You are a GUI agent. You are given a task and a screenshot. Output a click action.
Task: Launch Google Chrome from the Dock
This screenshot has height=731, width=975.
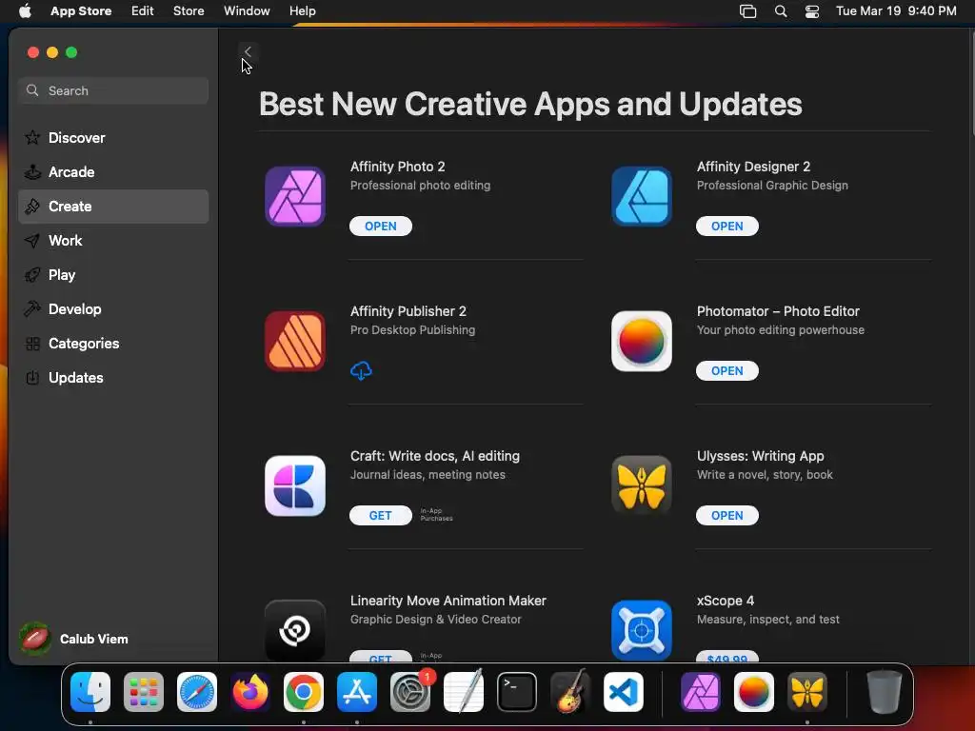304,692
